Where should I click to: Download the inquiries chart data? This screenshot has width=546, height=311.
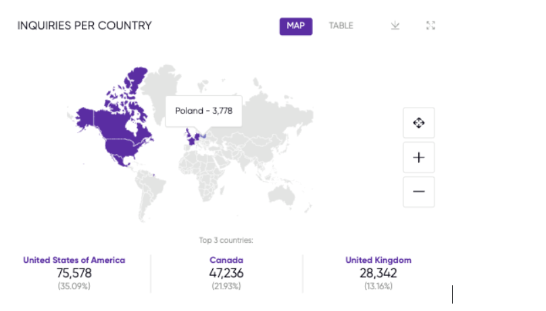pos(395,26)
